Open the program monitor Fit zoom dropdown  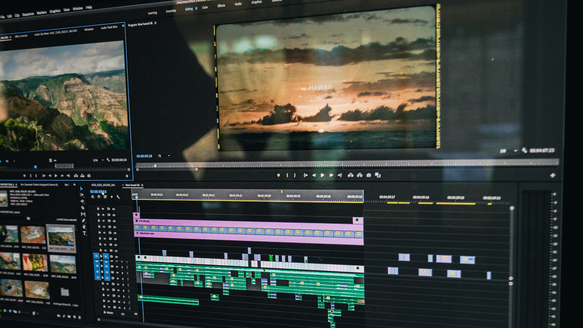click(x=164, y=156)
